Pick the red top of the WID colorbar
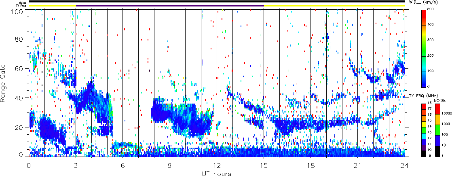The image size is (452, 176). pyautogui.click(x=423, y=13)
